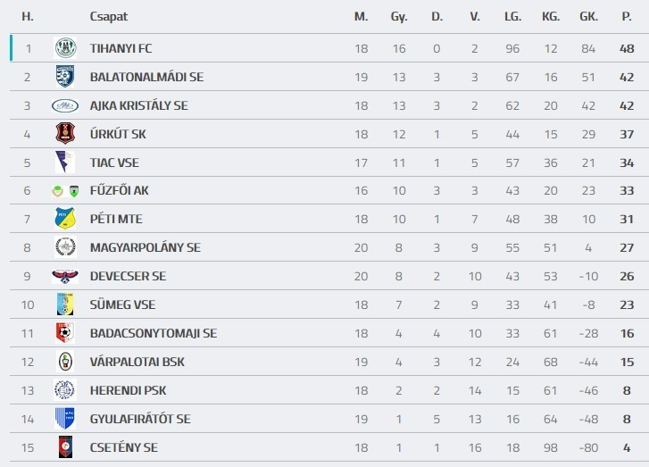Sort table by the P. points column
This screenshot has height=467, width=649.
(x=627, y=16)
